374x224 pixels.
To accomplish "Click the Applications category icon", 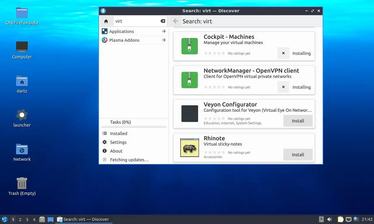I will (105, 31).
